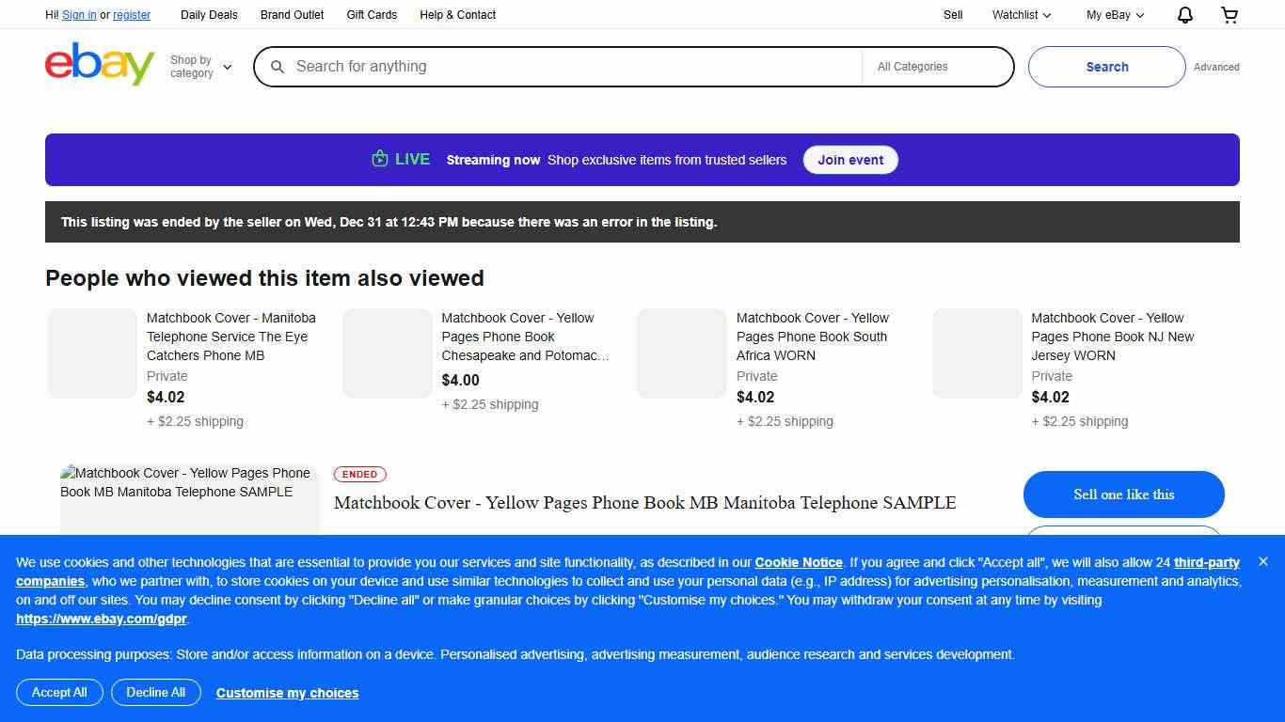1285x722 pixels.
Task: Click the Sign in link
Action: point(79,15)
